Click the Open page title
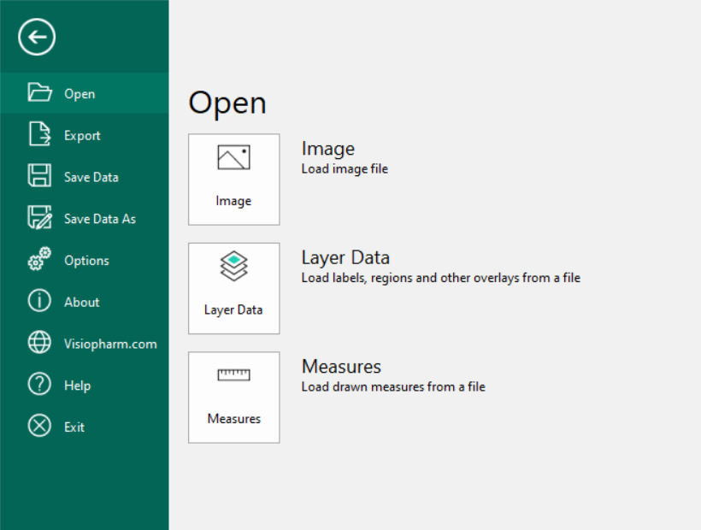 pyautogui.click(x=227, y=103)
